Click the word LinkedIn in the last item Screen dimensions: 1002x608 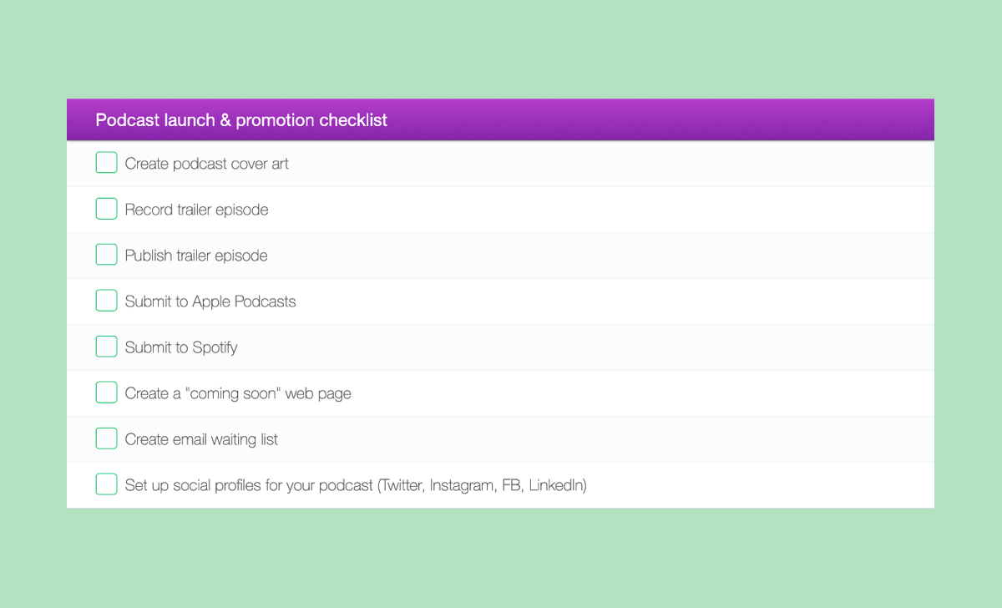point(556,485)
